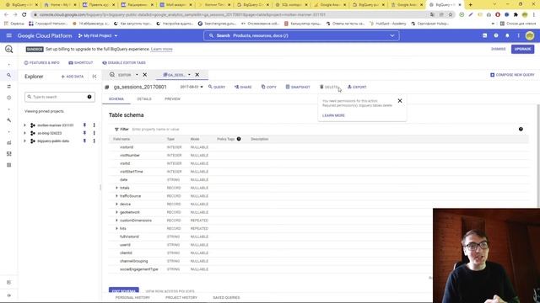Switch to the Schema tab
Image resolution: width=540 pixels, height=303 pixels.
point(116,99)
